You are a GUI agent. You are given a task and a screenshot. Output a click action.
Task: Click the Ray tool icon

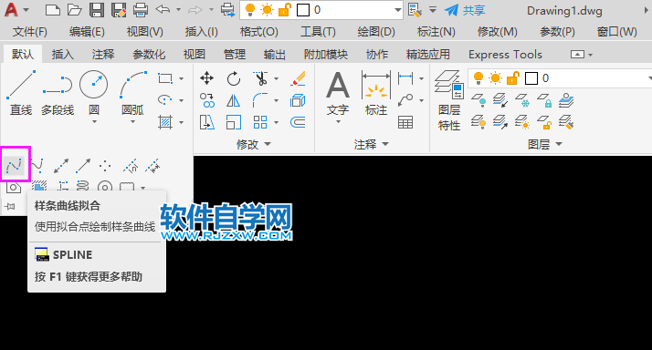coord(83,166)
